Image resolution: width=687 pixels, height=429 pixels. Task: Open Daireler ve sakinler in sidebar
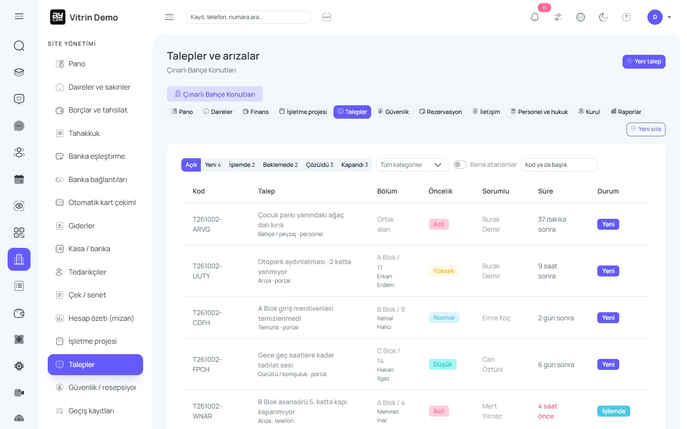coord(95,87)
